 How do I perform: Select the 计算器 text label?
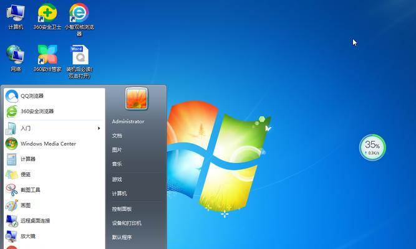click(x=28, y=159)
